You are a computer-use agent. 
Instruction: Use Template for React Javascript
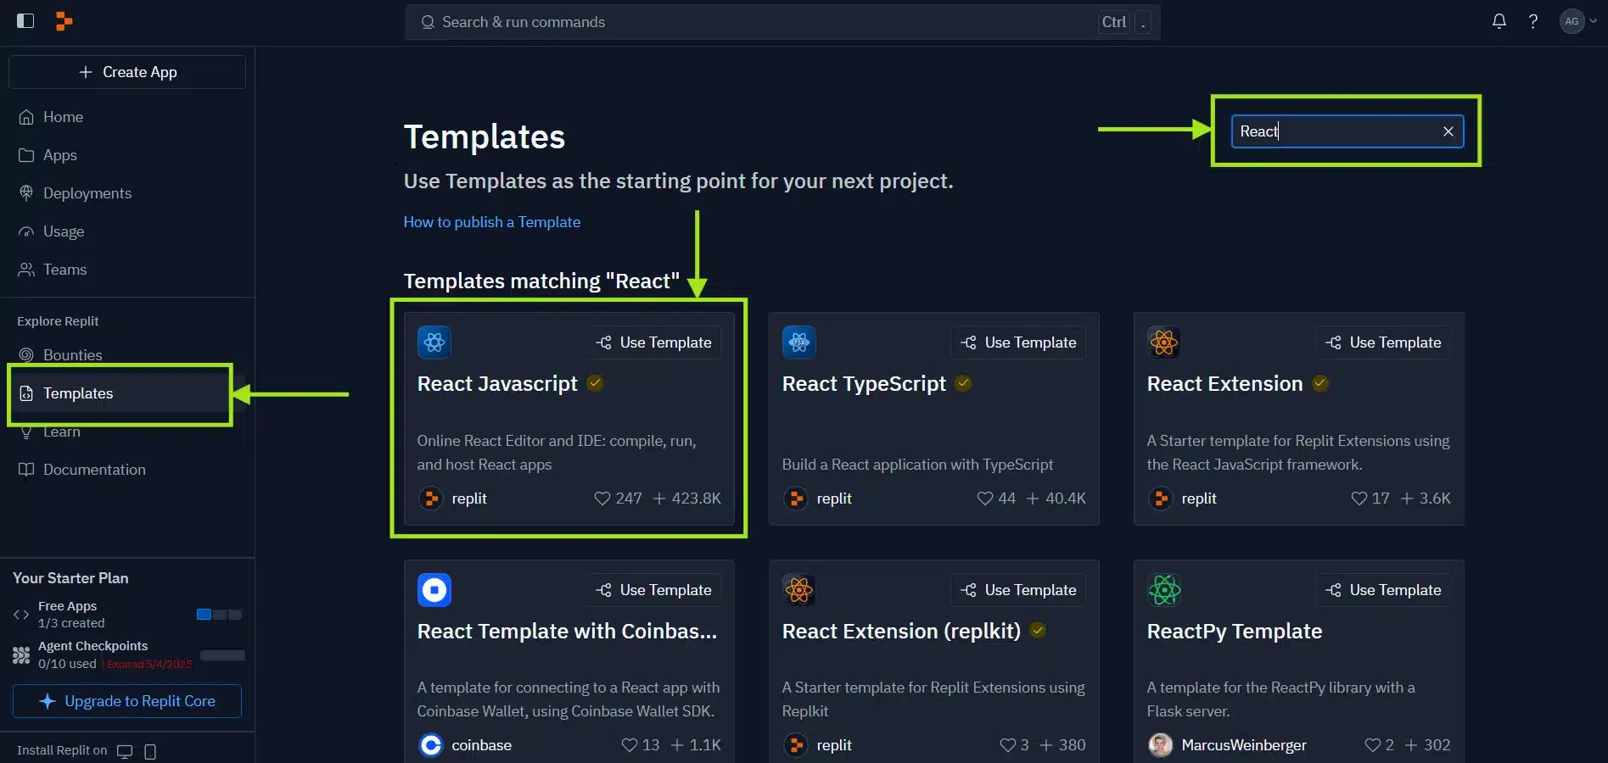tap(653, 343)
